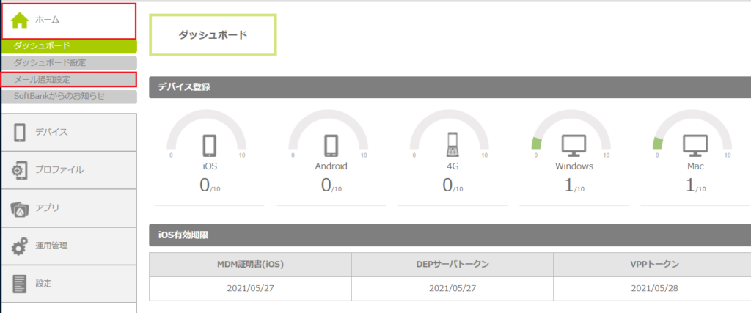Open SoftBankからのお知らせ
751x313 pixels.
click(59, 96)
